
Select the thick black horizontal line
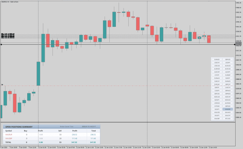118,44
